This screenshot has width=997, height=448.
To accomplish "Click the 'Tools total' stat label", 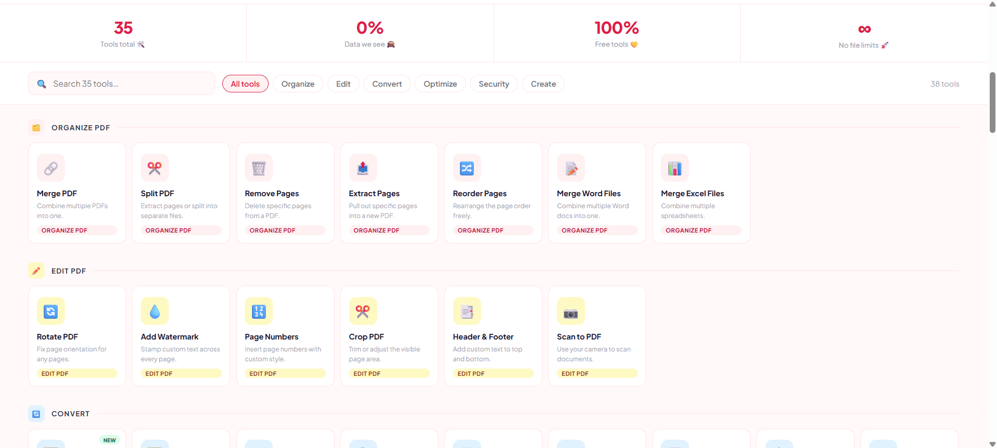I will [123, 44].
